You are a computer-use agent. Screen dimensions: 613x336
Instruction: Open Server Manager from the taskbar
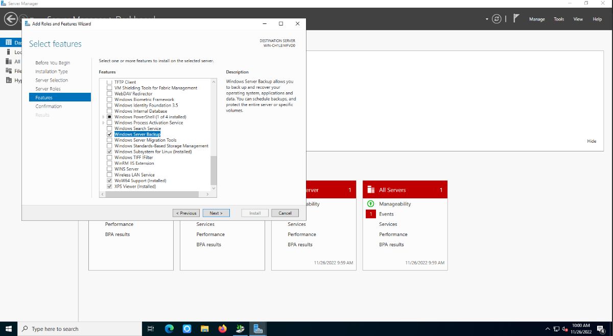pos(258,329)
